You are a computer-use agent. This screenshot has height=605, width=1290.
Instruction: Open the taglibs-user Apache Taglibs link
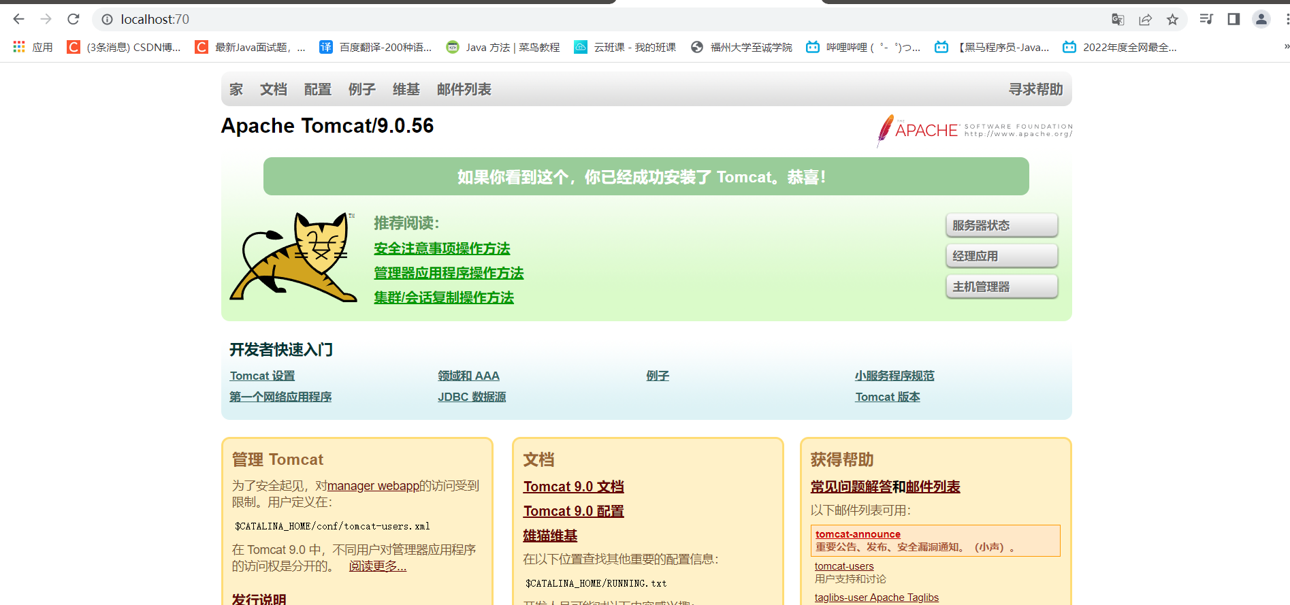(x=877, y=598)
